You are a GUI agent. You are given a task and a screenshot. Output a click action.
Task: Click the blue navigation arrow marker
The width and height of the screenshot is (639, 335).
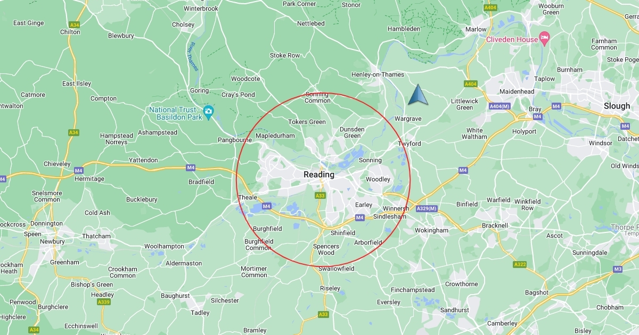(418, 95)
